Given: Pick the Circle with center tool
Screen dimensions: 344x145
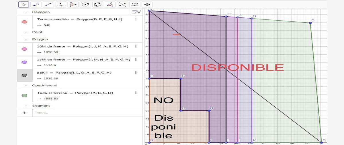Looking at the screenshot, I should (85, 4).
